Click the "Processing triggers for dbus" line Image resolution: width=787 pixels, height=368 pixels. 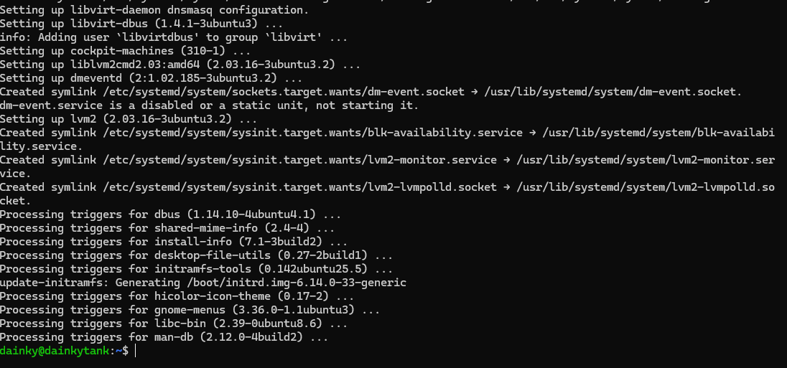coord(169,214)
